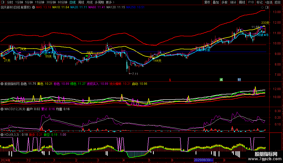Click the 返回 back button
Viewport: 283px width, 163px height.
(x=277, y=2)
